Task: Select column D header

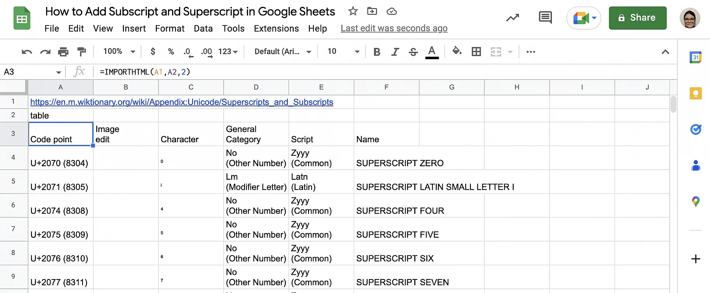Action: [x=256, y=87]
